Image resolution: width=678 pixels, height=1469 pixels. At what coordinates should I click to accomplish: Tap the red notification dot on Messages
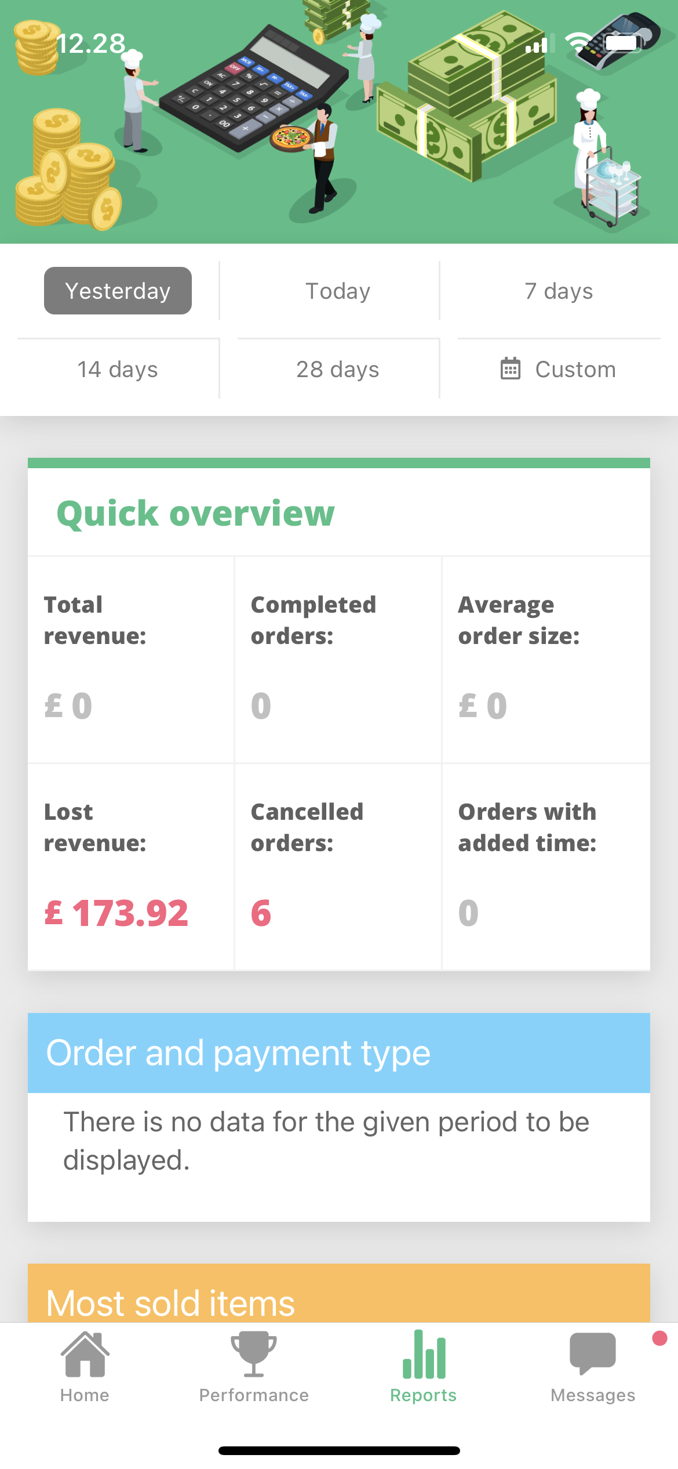[659, 1338]
